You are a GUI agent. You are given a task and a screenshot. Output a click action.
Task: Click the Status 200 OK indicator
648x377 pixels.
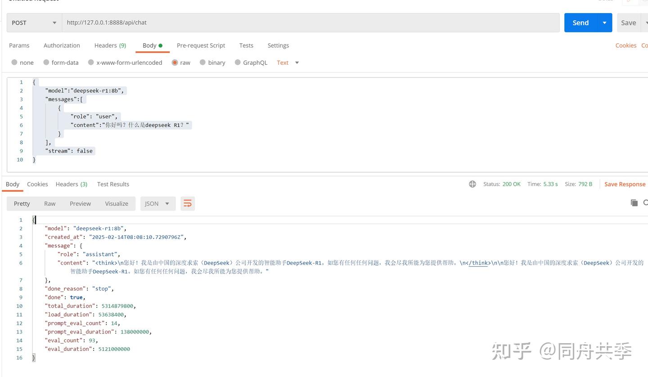[x=502, y=184]
